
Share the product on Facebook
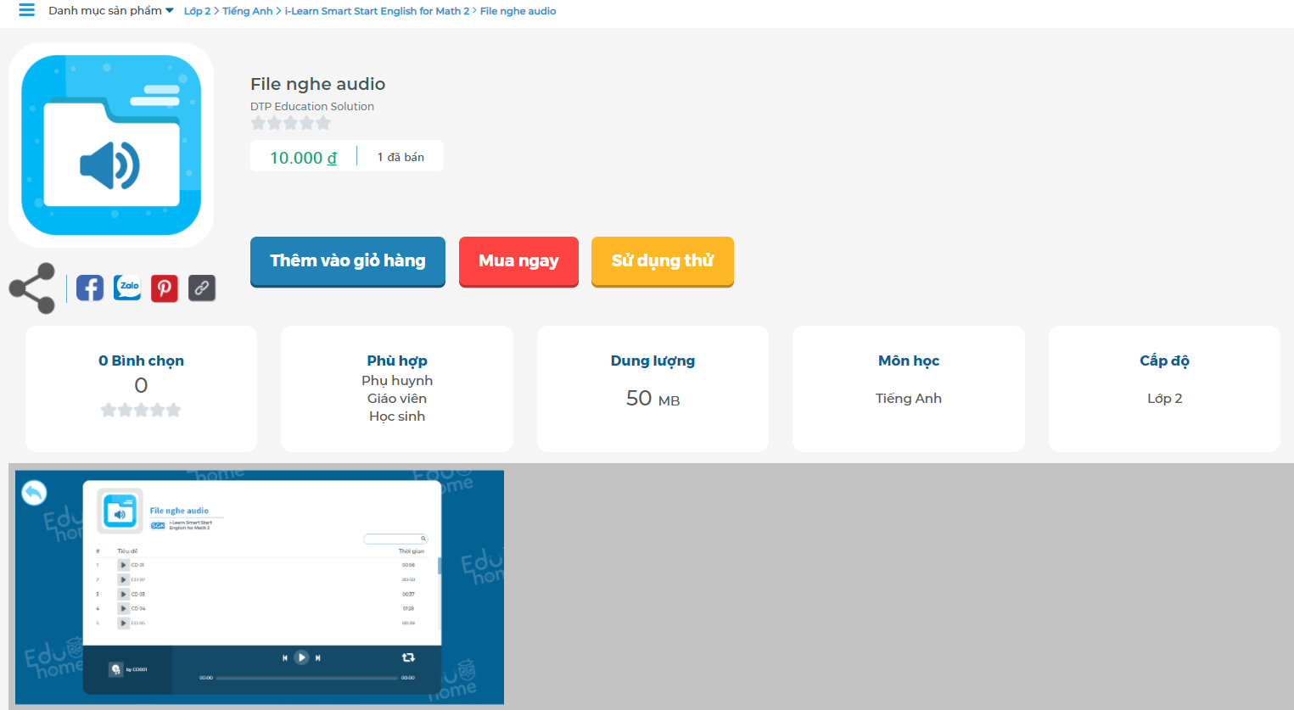click(x=90, y=288)
